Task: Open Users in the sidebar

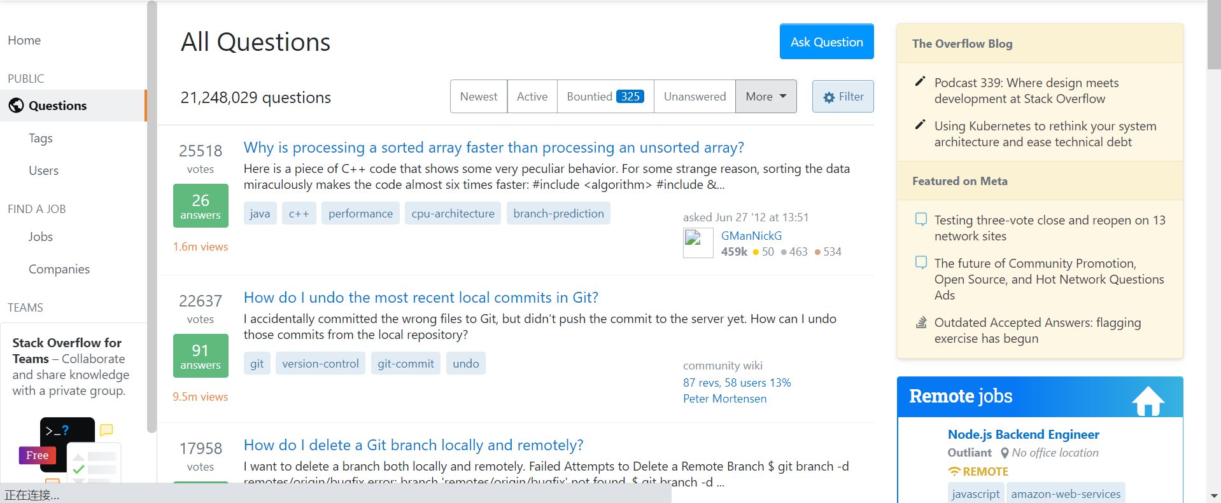Action: pos(43,170)
